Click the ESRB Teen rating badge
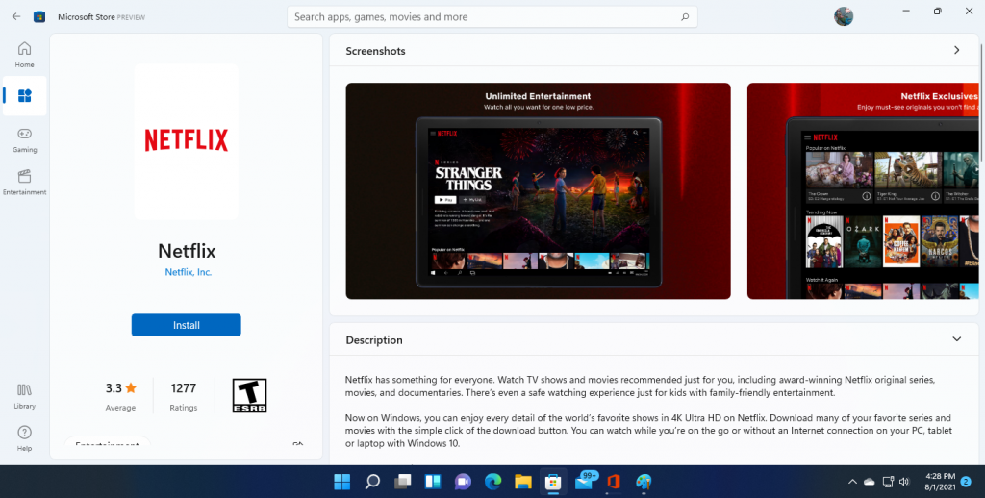The image size is (985, 498). [249, 396]
